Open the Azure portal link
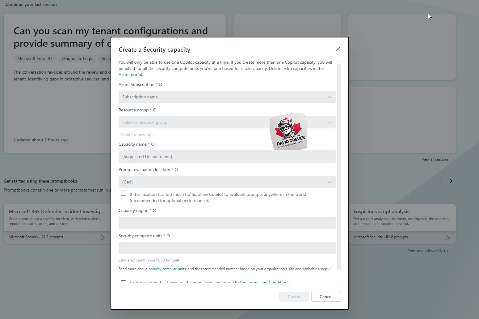Screen dimensions: 479x319 point(130,75)
